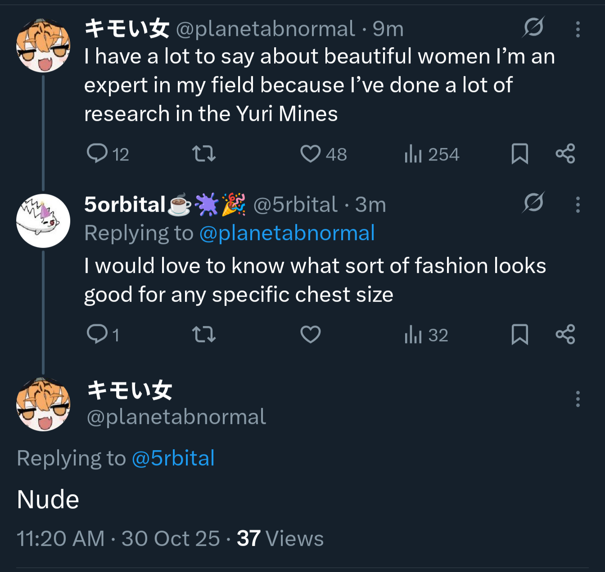This screenshot has height=572, width=605.
Task: Open replies on the Yuri Mines tweet
Action: pos(97,153)
